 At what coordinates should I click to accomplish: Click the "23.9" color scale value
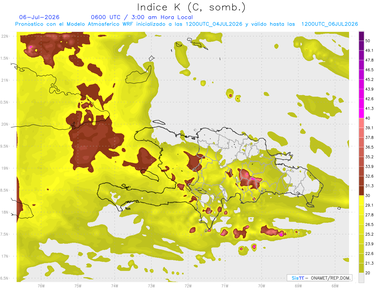369,244
